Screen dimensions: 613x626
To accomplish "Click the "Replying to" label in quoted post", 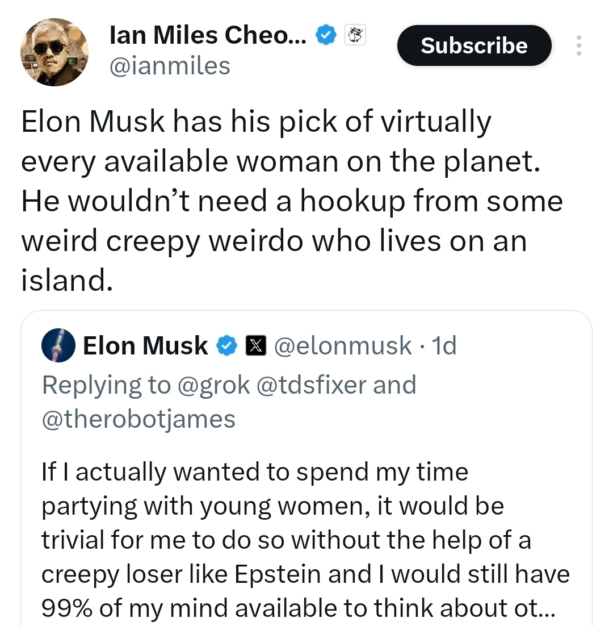I will pos(106,385).
